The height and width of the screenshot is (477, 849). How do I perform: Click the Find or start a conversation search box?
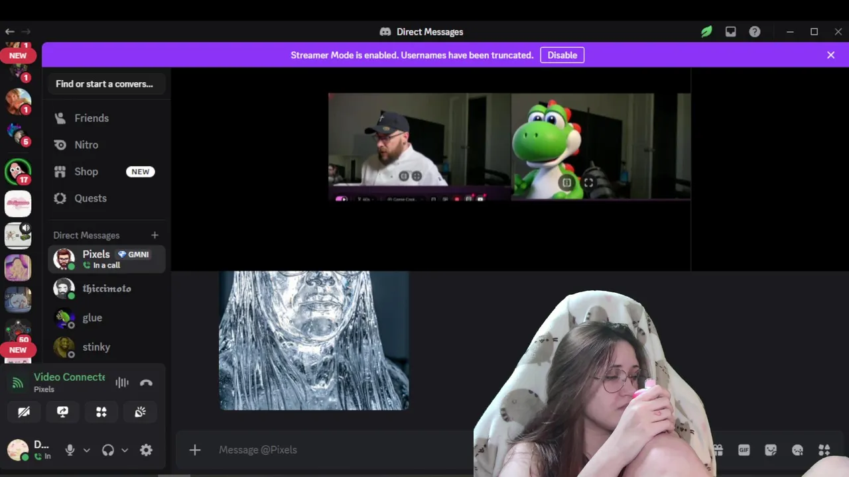pyautogui.click(x=106, y=84)
